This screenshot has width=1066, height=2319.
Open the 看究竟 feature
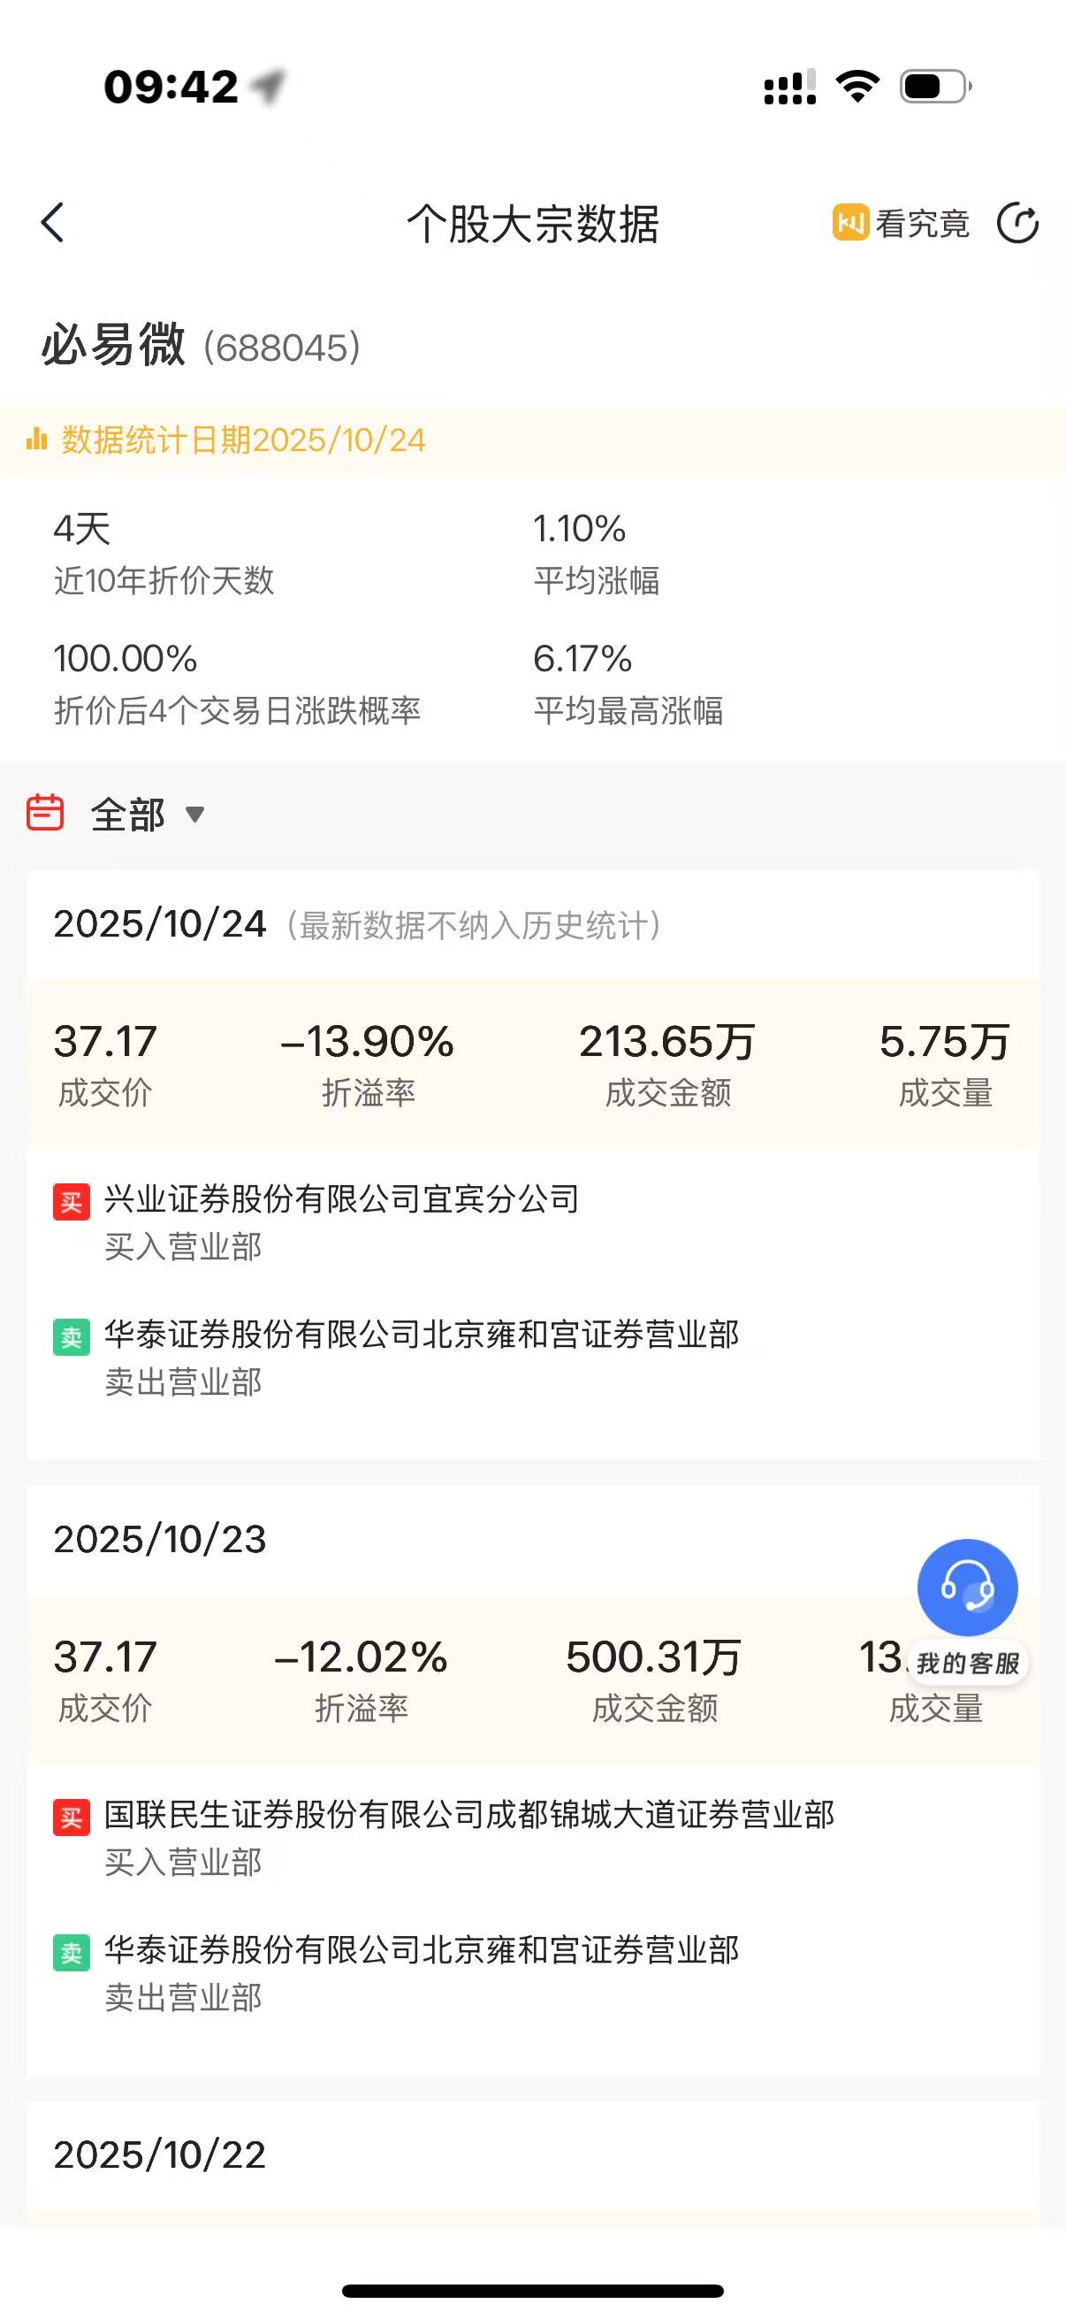901,223
